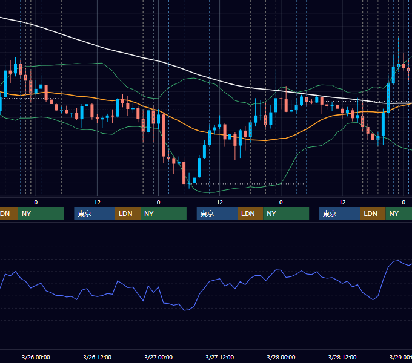The width and height of the screenshot is (412, 363).
Task: Click the '12' hour label above 3/27 12:00
Action: click(x=220, y=203)
